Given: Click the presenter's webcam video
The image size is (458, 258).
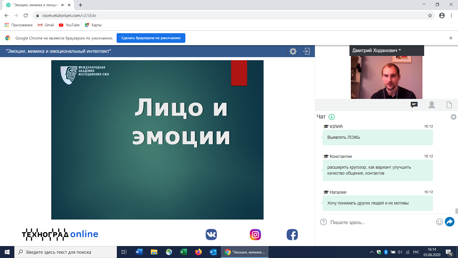Looking at the screenshot, I should (387, 77).
